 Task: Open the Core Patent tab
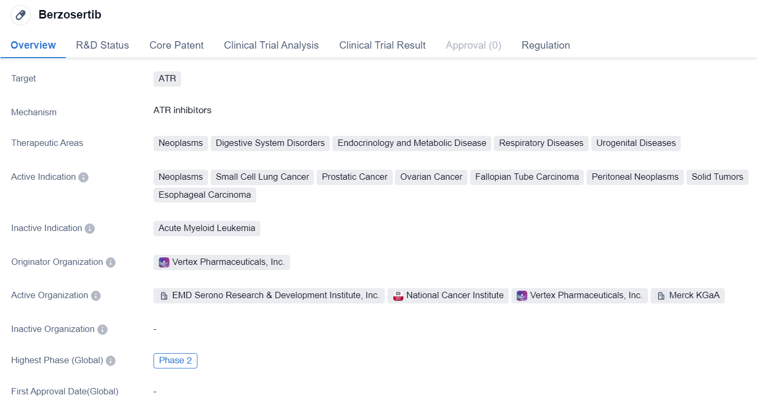point(176,45)
